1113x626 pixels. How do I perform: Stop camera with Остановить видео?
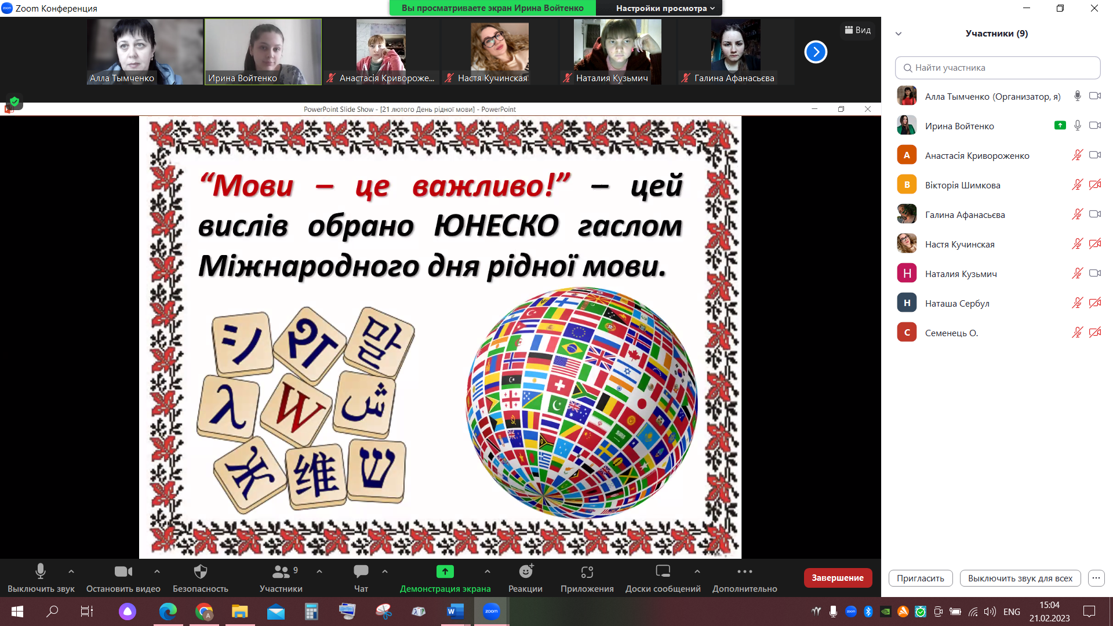coord(123,572)
